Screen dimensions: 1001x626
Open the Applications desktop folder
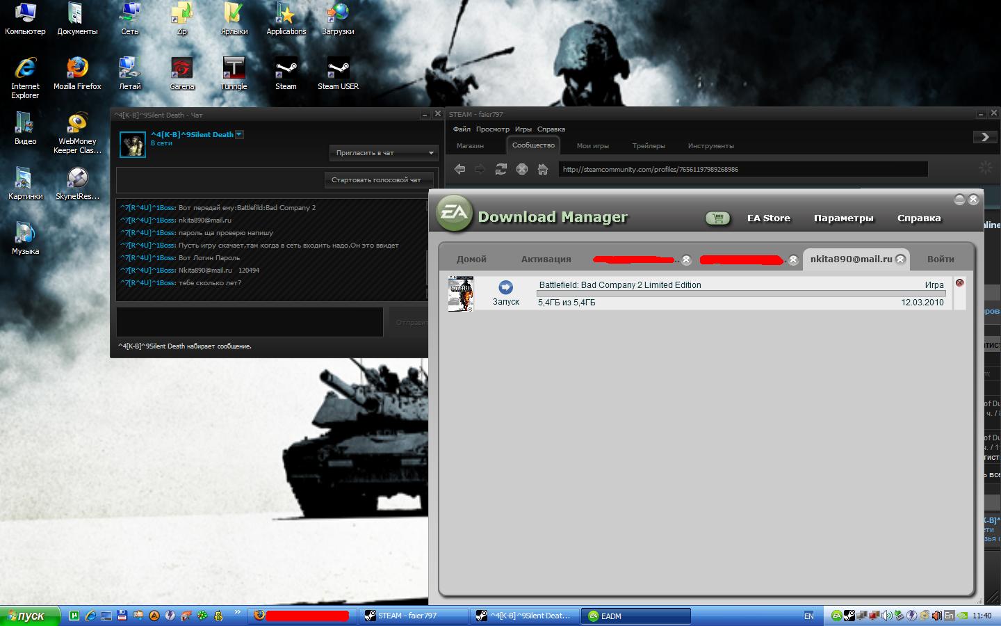(x=286, y=19)
